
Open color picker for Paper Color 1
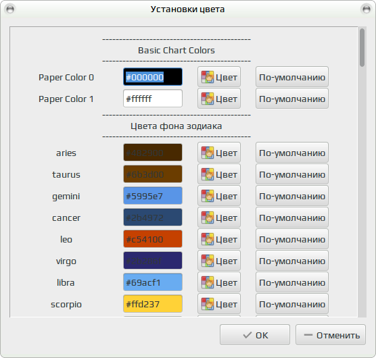[x=219, y=99]
